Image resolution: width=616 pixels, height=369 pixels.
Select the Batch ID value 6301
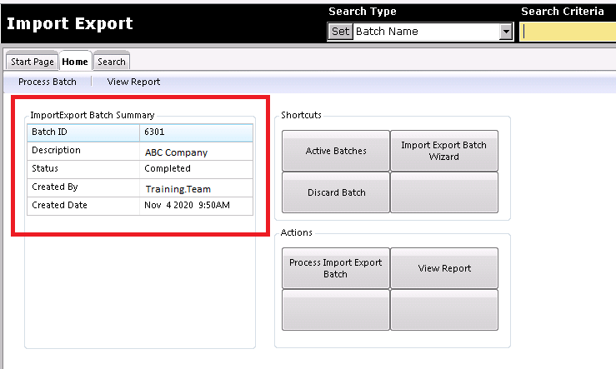click(154, 132)
